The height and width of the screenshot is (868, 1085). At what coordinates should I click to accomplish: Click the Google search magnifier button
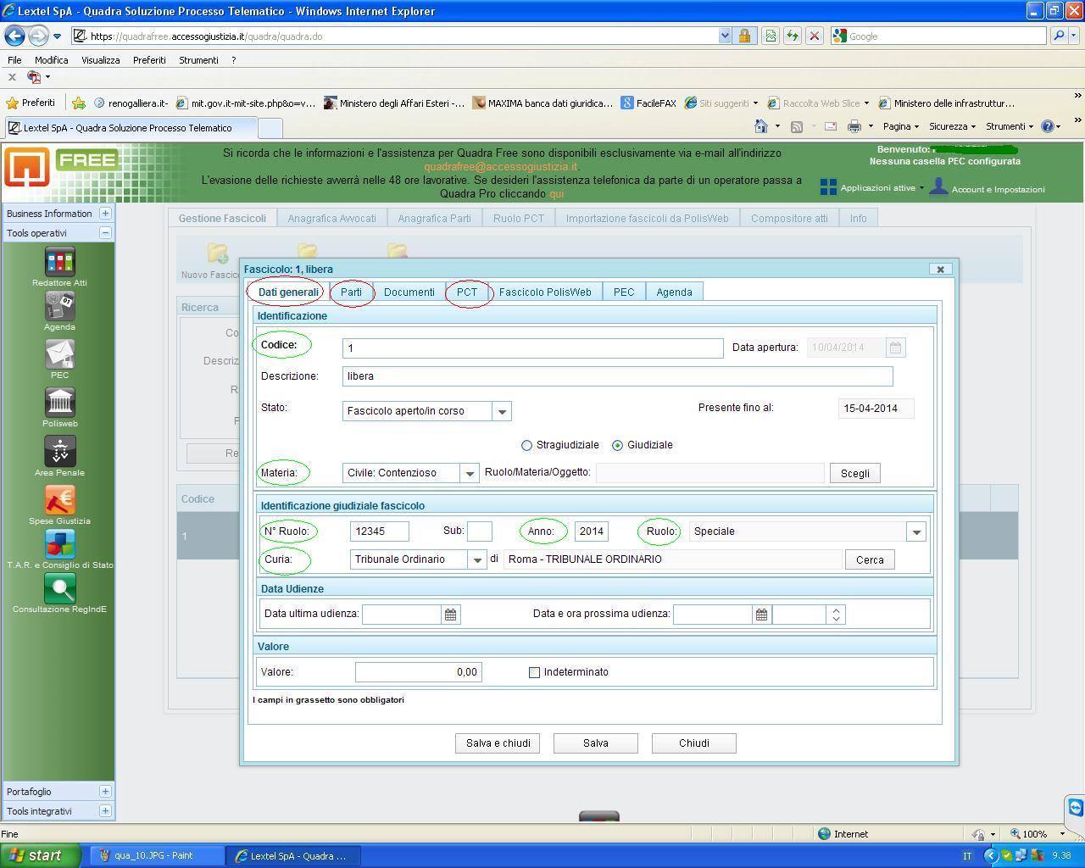(1058, 36)
